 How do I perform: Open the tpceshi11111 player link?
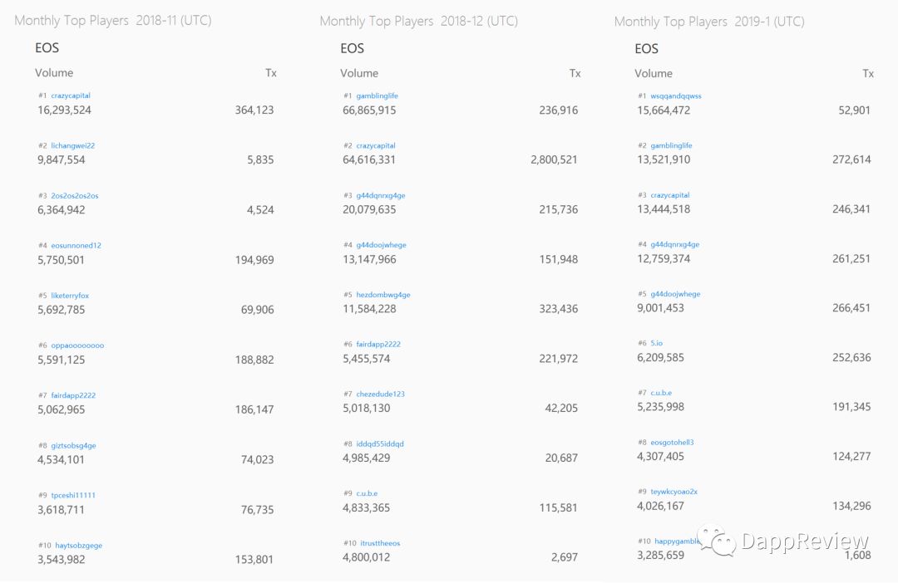tap(73, 496)
